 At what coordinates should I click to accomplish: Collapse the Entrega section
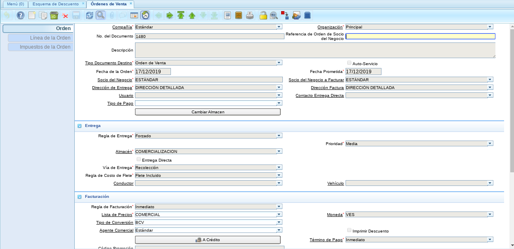(x=79, y=126)
